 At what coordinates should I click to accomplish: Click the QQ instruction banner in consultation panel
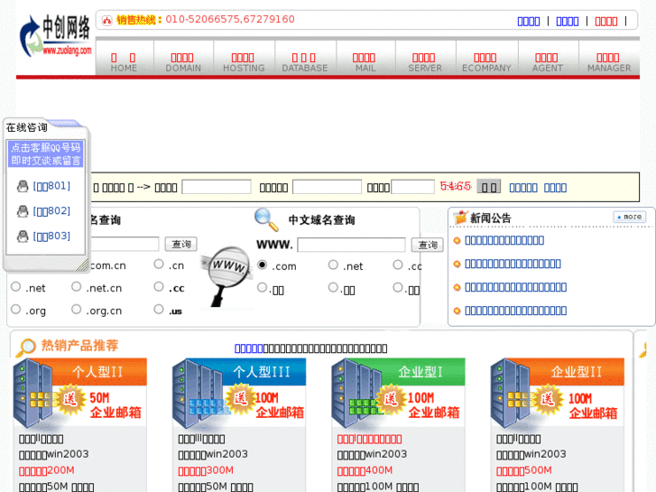pos(46,153)
